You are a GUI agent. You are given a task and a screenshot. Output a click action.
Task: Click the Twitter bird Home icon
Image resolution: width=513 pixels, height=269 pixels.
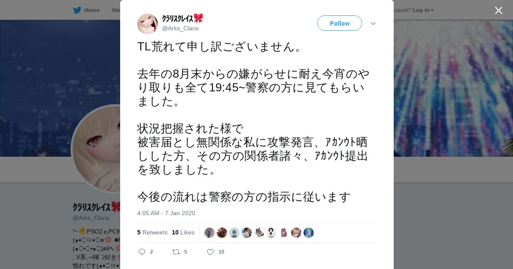coord(77,10)
